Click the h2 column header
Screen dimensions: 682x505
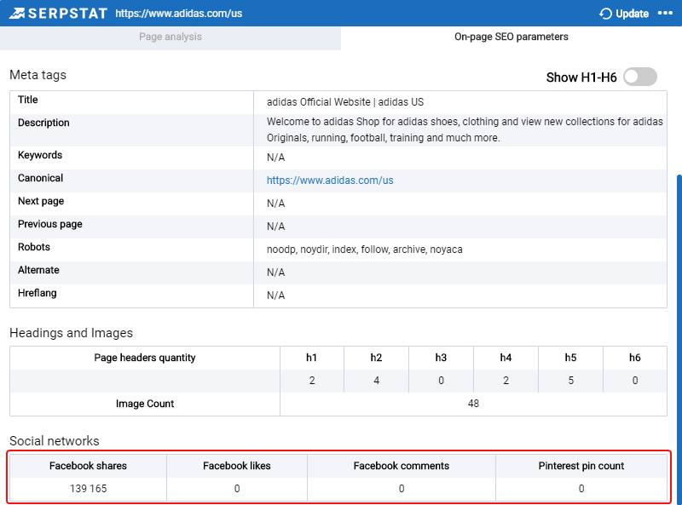pyautogui.click(x=376, y=358)
